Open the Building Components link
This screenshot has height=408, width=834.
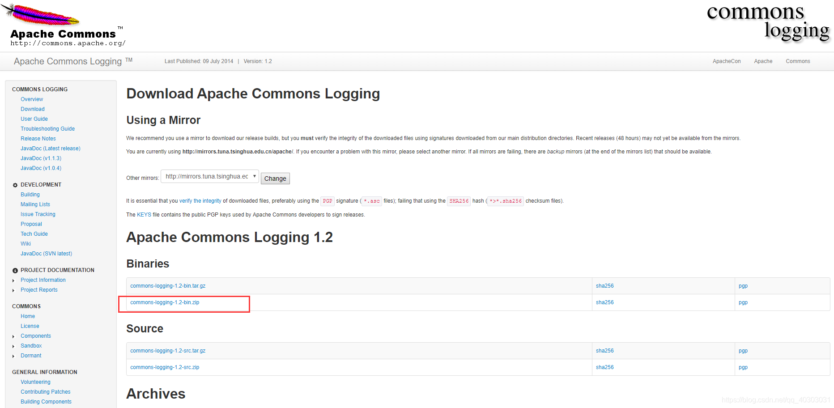(x=46, y=402)
